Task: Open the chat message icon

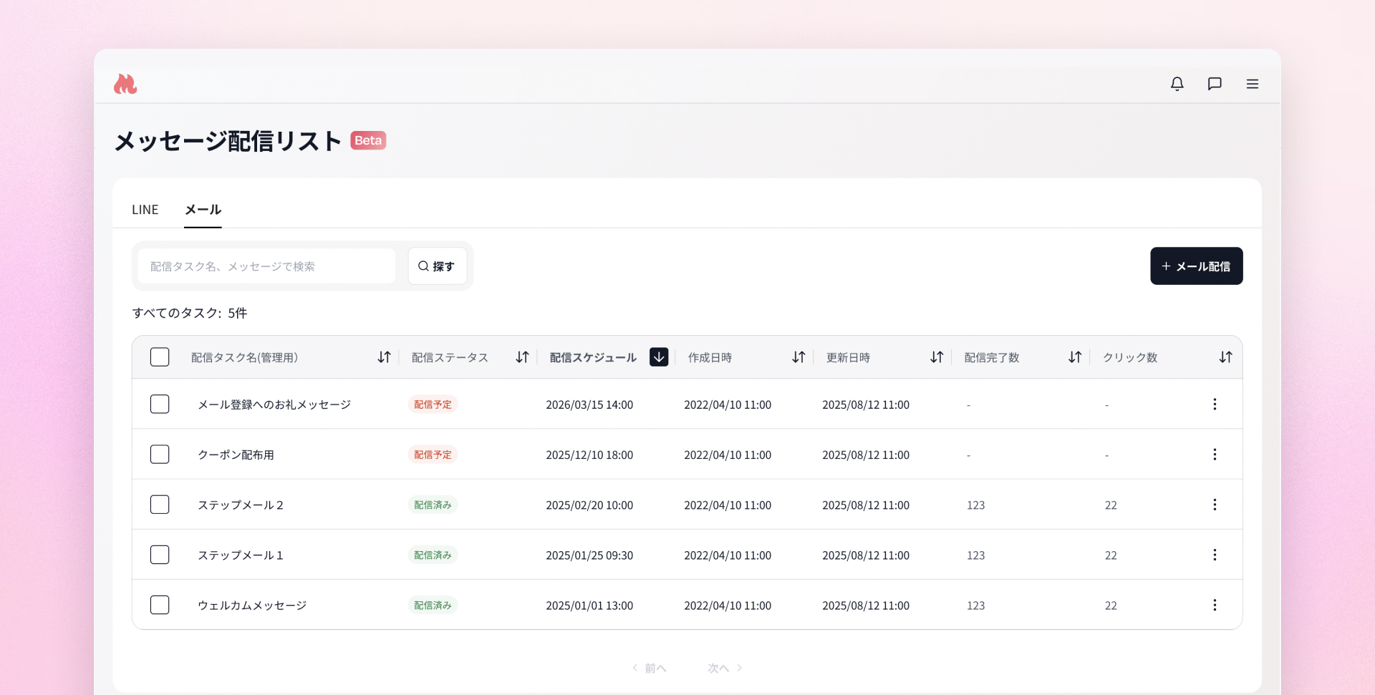Action: (1215, 84)
